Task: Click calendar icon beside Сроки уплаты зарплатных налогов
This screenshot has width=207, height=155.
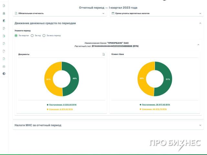Action: pos(113,13)
